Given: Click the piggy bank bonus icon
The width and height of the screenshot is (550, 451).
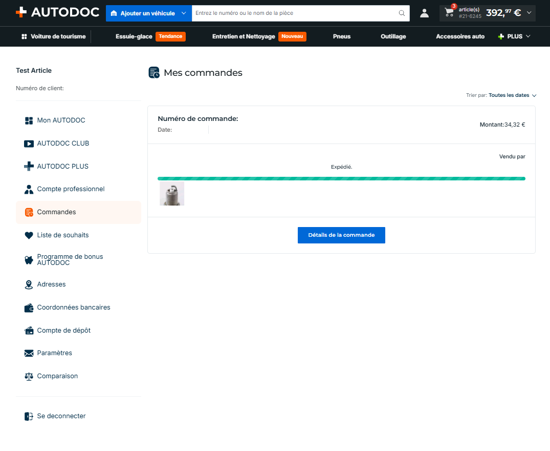Looking at the screenshot, I should [x=29, y=260].
